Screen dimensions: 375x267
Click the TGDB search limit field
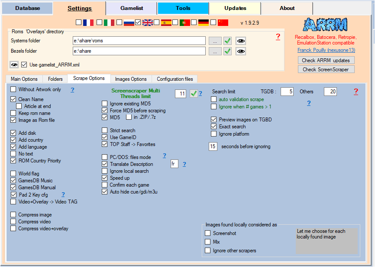pos(287,92)
